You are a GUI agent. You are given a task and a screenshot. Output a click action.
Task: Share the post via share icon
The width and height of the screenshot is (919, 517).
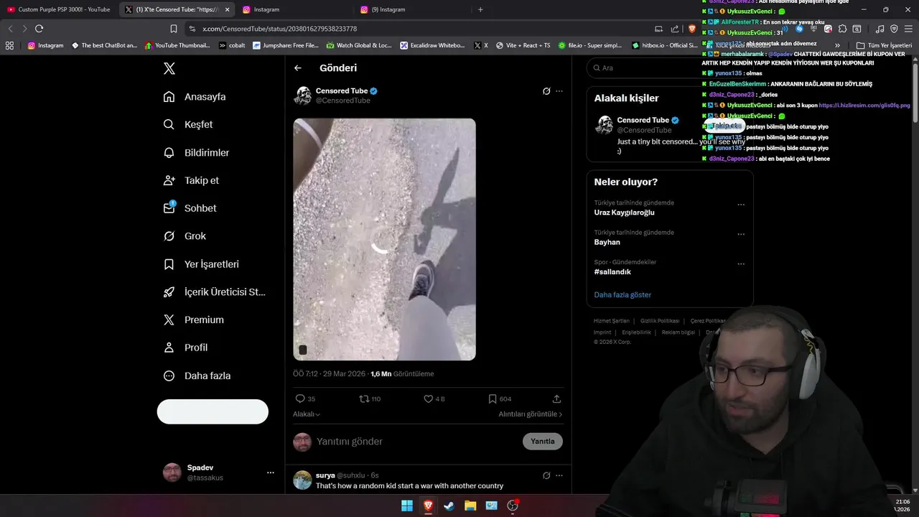click(x=556, y=399)
